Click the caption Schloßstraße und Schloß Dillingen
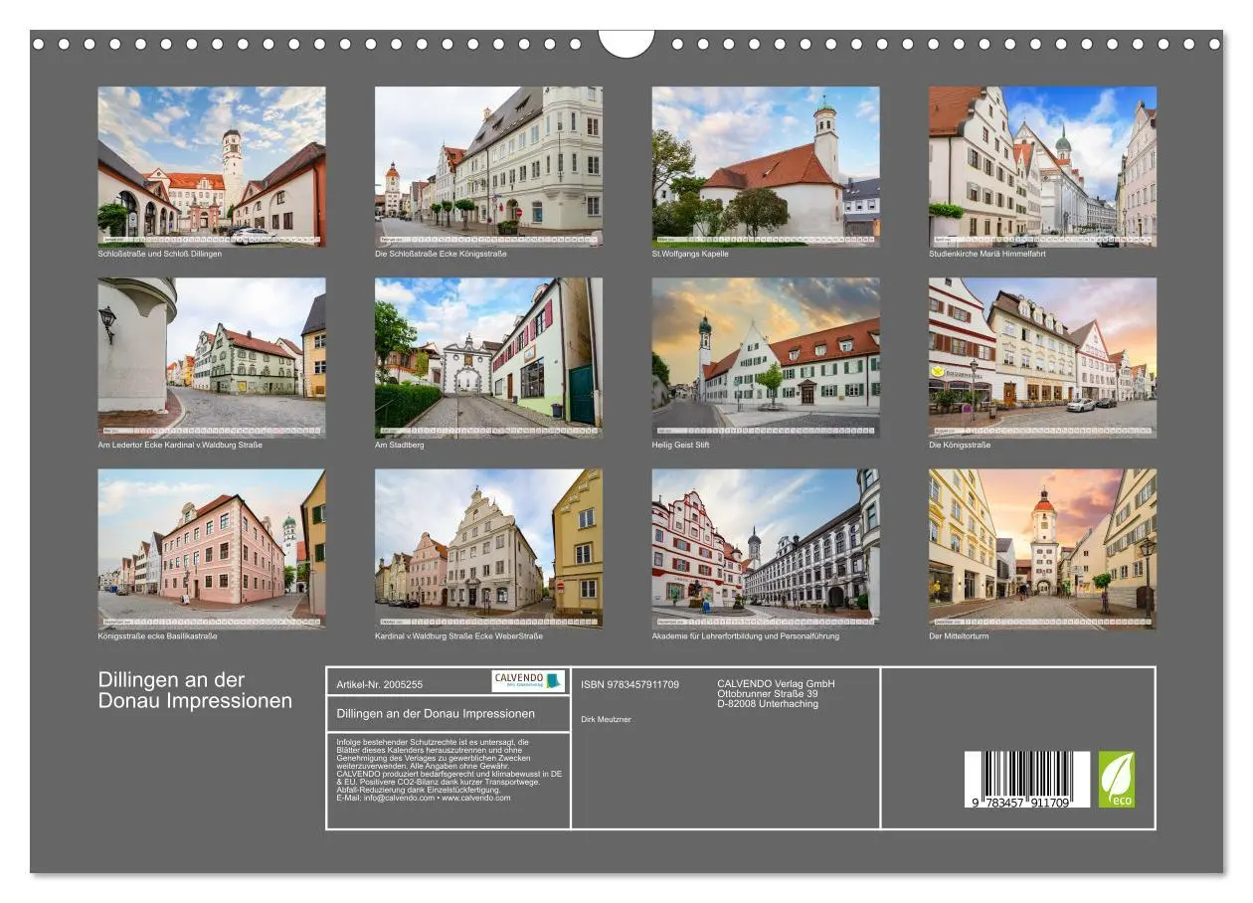 [x=159, y=254]
